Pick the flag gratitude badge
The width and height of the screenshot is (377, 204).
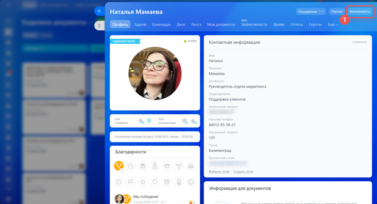pos(131,182)
